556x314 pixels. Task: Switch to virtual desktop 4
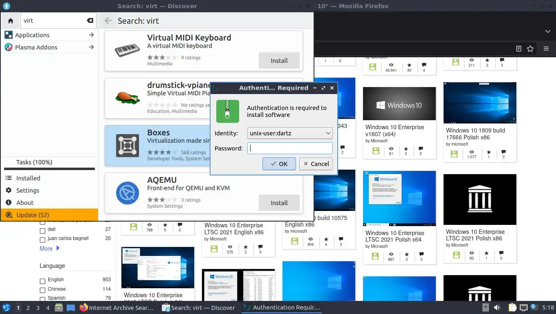point(47,308)
